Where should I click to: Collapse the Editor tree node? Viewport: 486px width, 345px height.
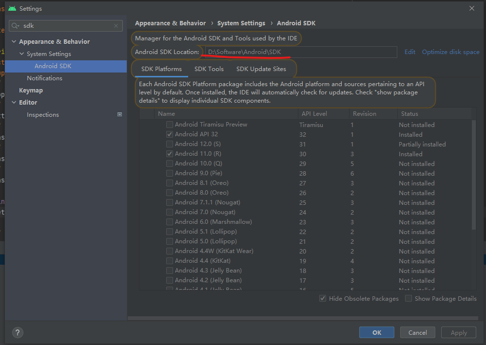[x=14, y=102]
